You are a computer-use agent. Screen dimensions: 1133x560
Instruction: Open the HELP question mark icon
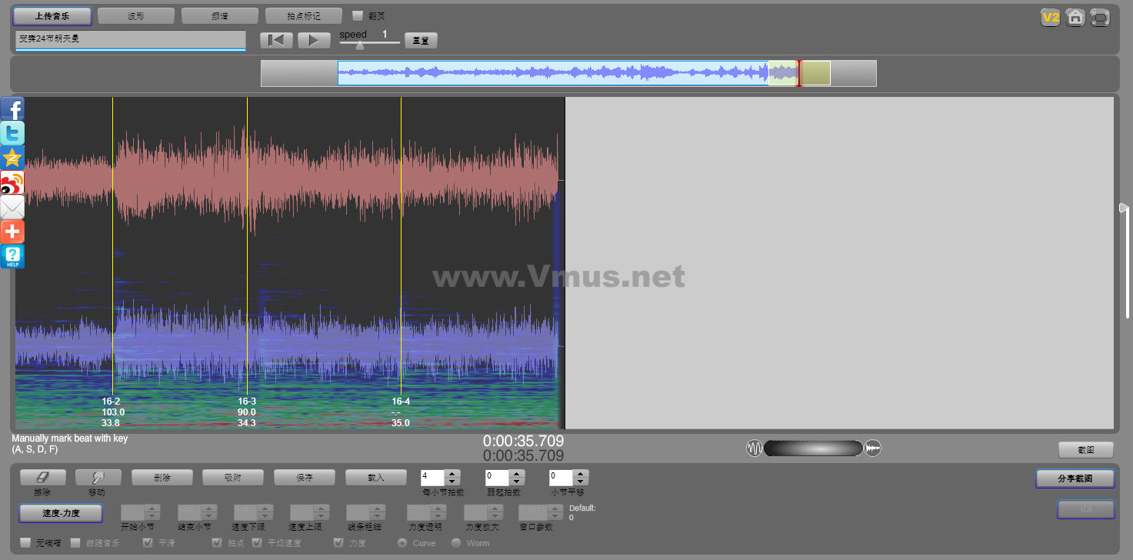click(x=12, y=256)
